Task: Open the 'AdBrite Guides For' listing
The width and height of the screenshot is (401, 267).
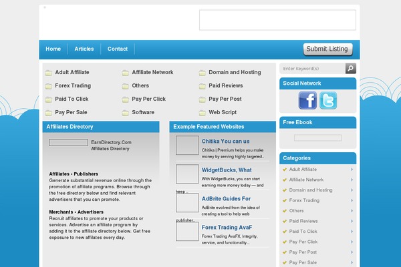Action: (x=226, y=198)
